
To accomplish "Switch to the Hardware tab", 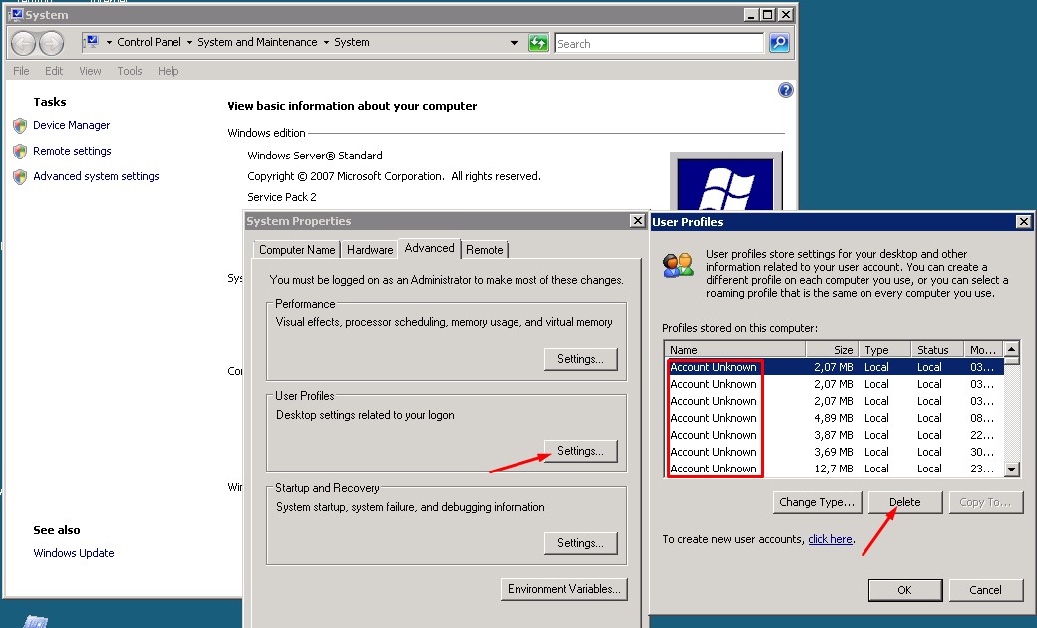I will click(370, 250).
